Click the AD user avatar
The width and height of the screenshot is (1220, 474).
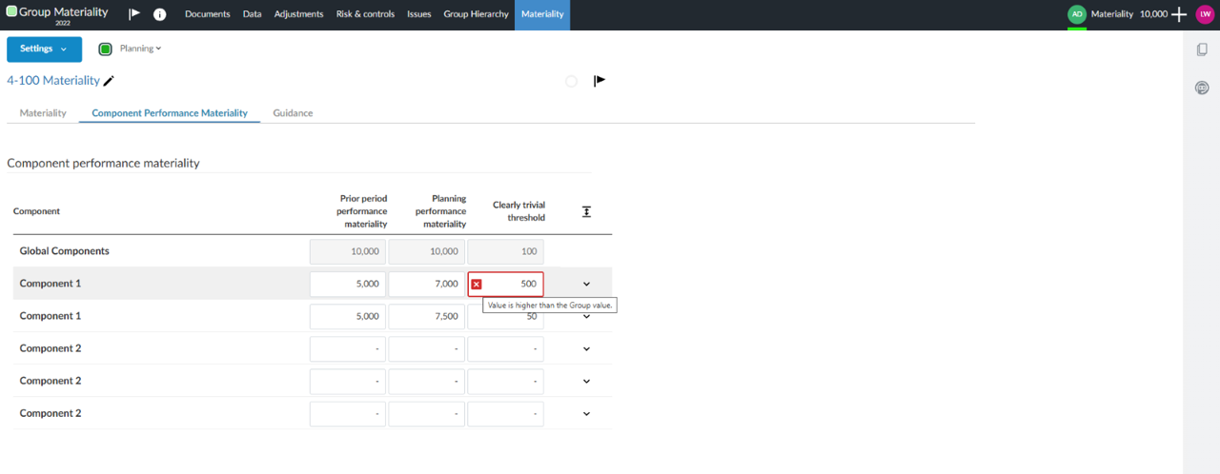(x=1076, y=14)
